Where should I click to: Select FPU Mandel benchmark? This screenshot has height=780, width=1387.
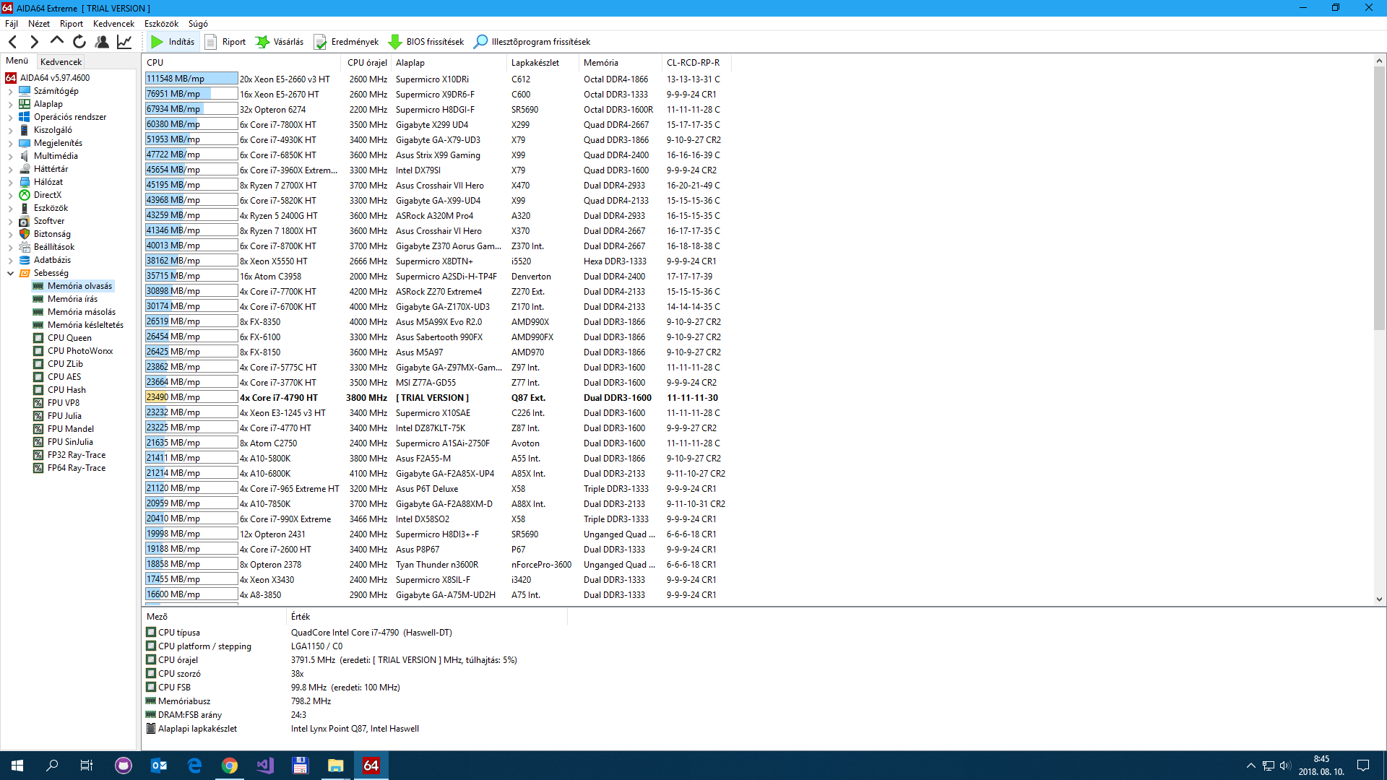coord(71,429)
